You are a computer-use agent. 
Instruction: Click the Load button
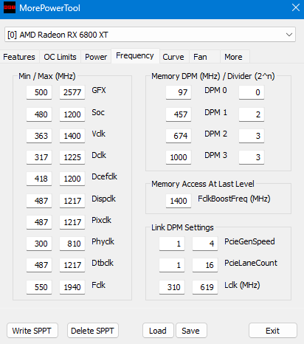(x=158, y=331)
